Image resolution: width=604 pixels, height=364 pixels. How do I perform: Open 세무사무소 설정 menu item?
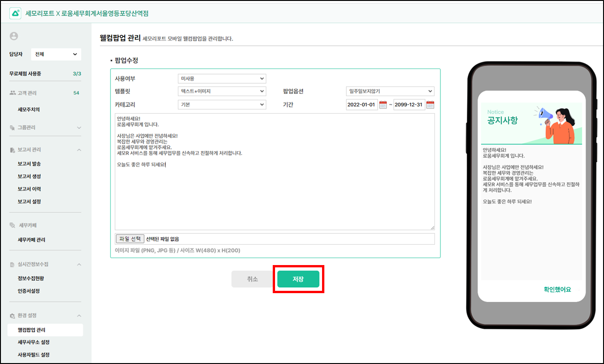click(34, 342)
